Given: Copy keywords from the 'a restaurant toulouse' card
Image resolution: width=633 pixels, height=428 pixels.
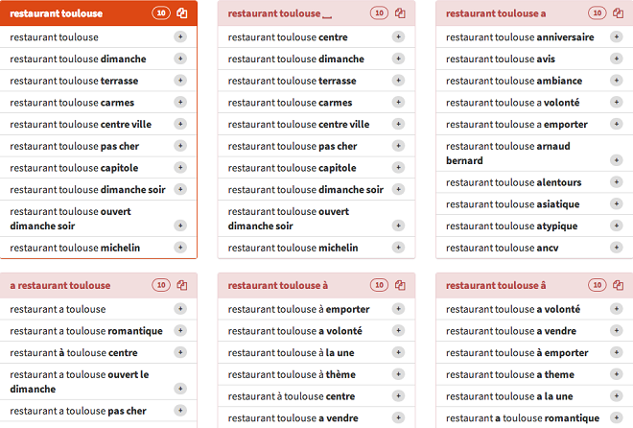Looking at the screenshot, I should (182, 285).
